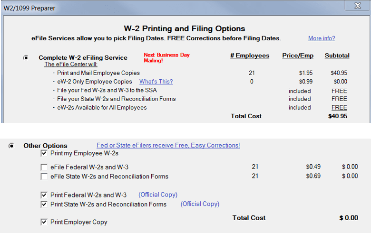Enable eFile Federal W-2s and W-3 checkbox

(x=44, y=167)
